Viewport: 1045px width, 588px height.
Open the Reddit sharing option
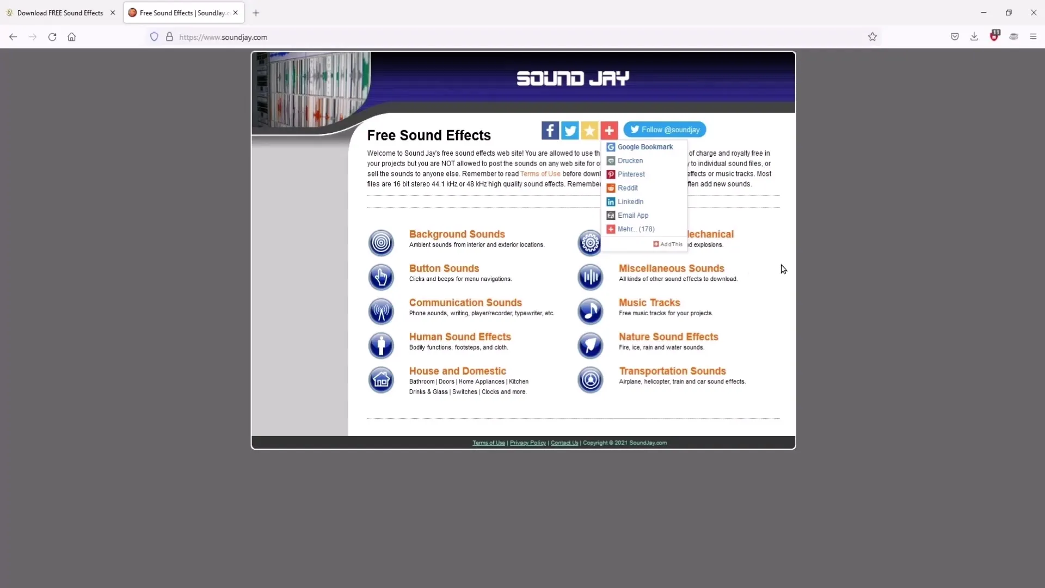coord(628,187)
